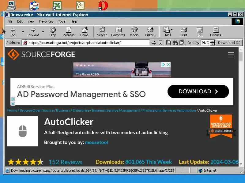245x183 pixels.
Task: Print the page with Print icon
Action: 184,32
